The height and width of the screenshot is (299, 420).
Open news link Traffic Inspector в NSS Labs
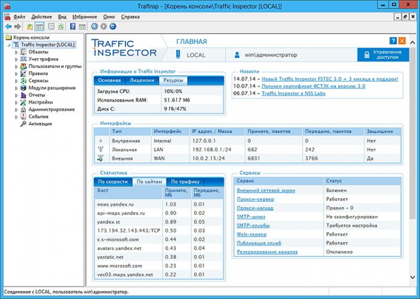pos(293,93)
